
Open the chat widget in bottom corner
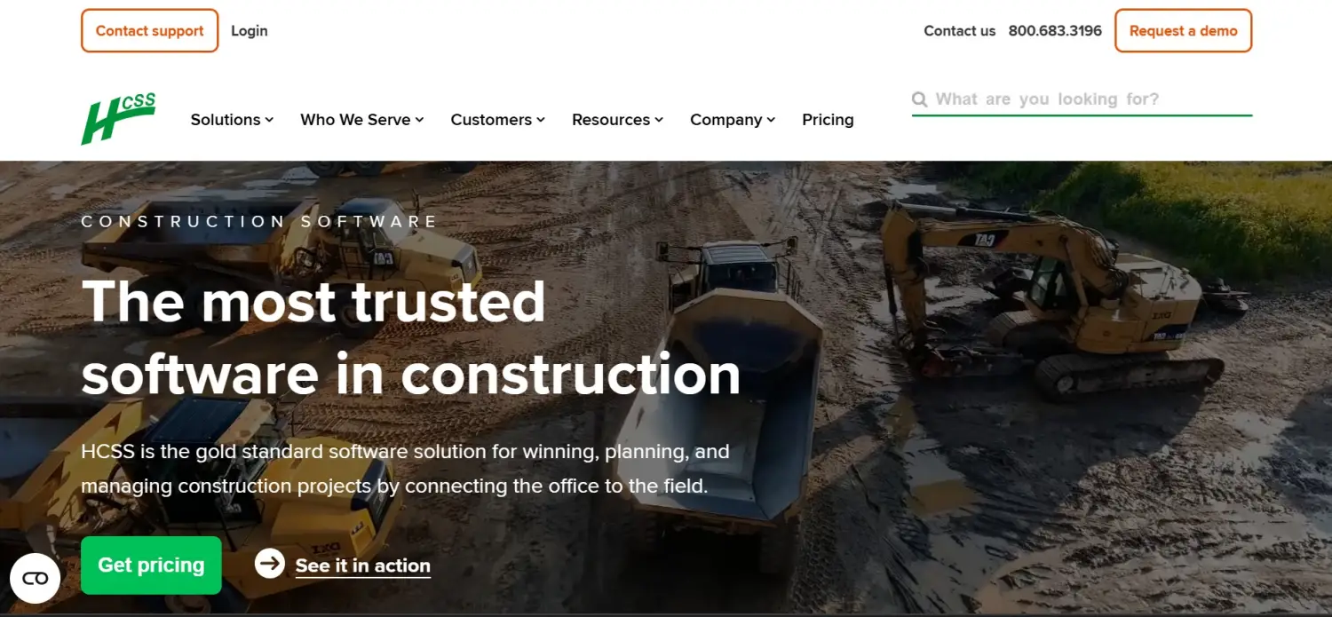[x=36, y=579]
